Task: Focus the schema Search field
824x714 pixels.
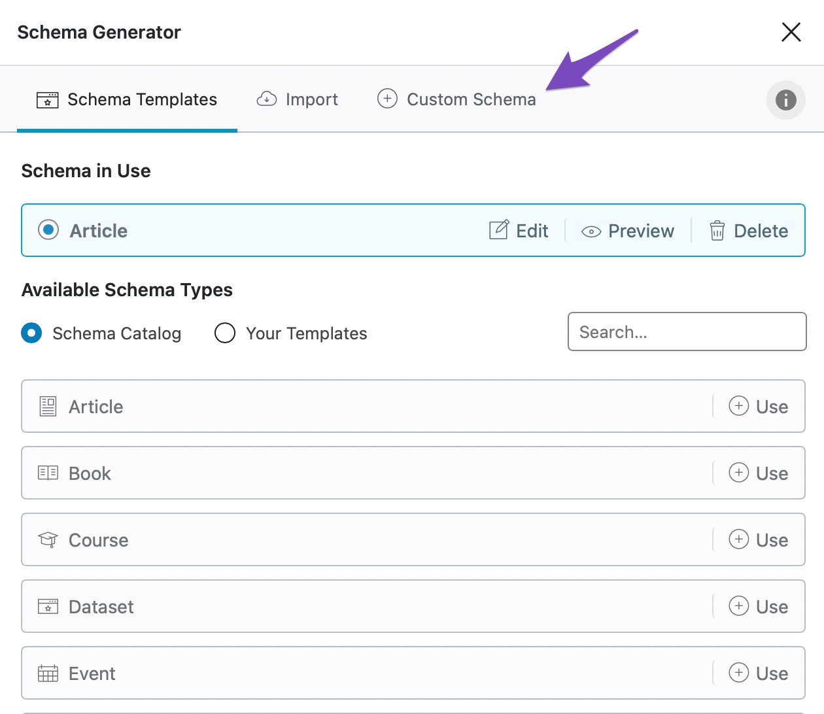Action: (x=687, y=331)
